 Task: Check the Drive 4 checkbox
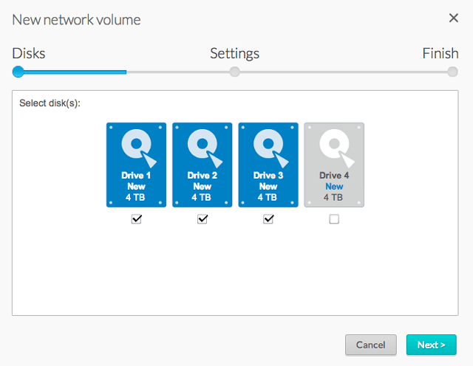[x=334, y=219]
